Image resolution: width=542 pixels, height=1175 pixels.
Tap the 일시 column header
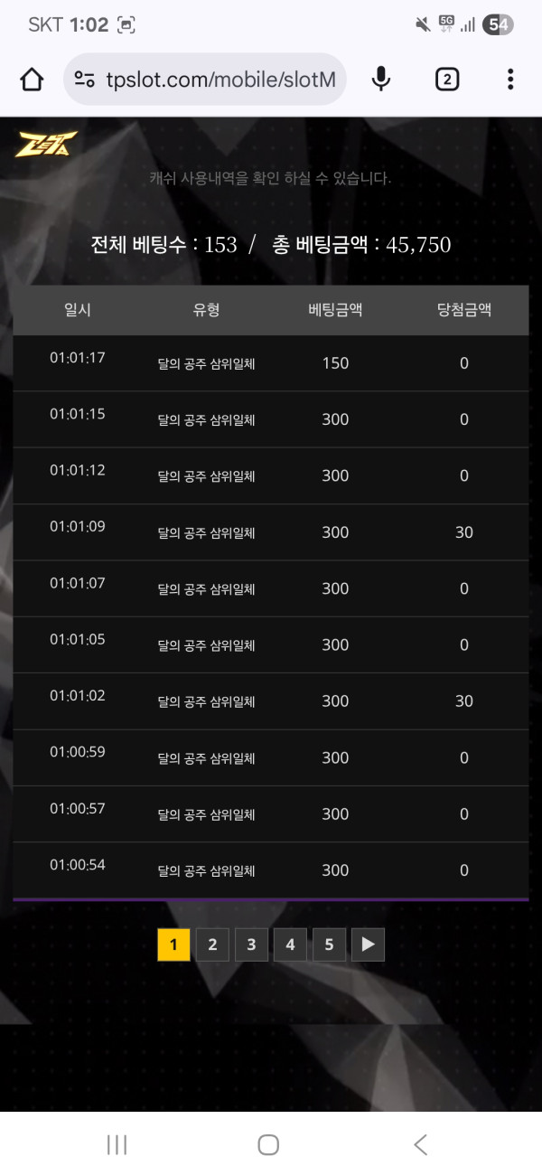78,310
